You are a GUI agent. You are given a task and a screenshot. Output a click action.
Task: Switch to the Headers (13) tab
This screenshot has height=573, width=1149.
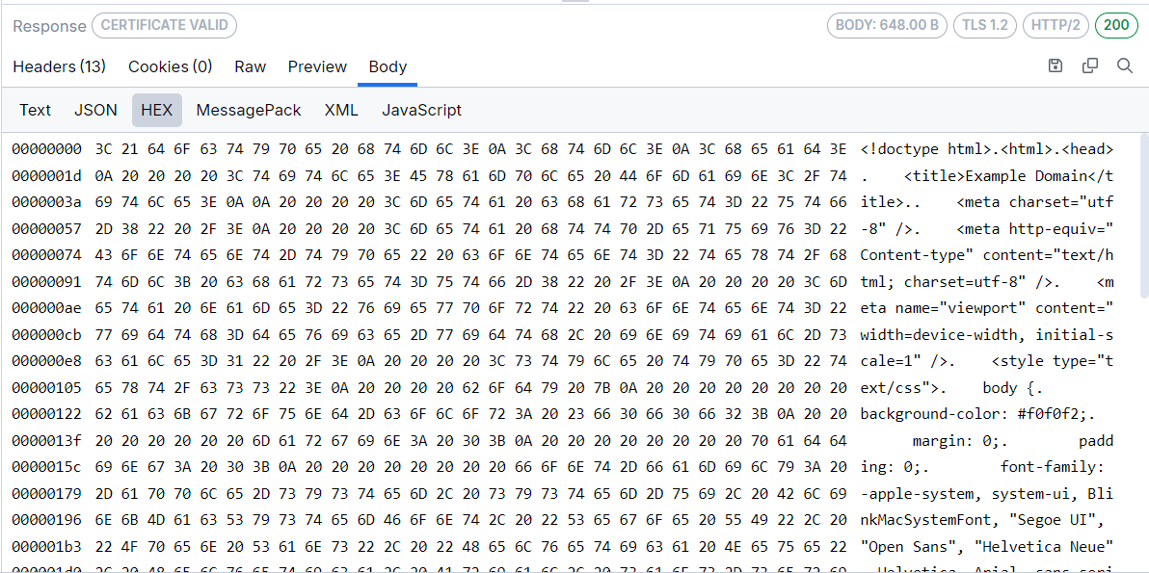(x=59, y=66)
